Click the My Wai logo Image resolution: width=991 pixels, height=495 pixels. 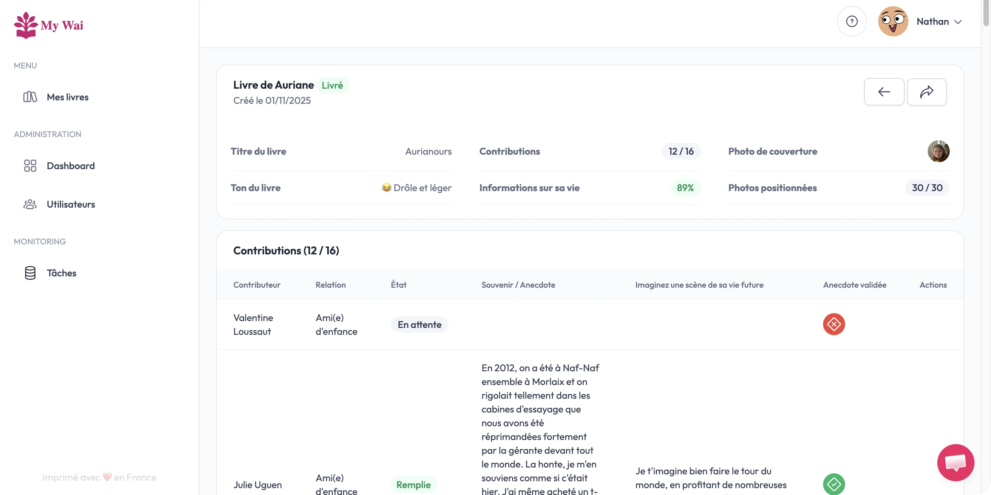tap(49, 25)
